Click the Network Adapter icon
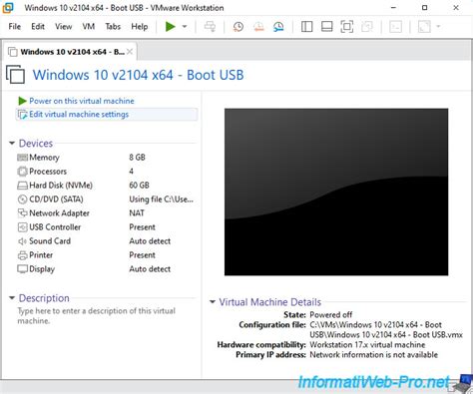Screen dimensions: 473x394 [22, 212]
